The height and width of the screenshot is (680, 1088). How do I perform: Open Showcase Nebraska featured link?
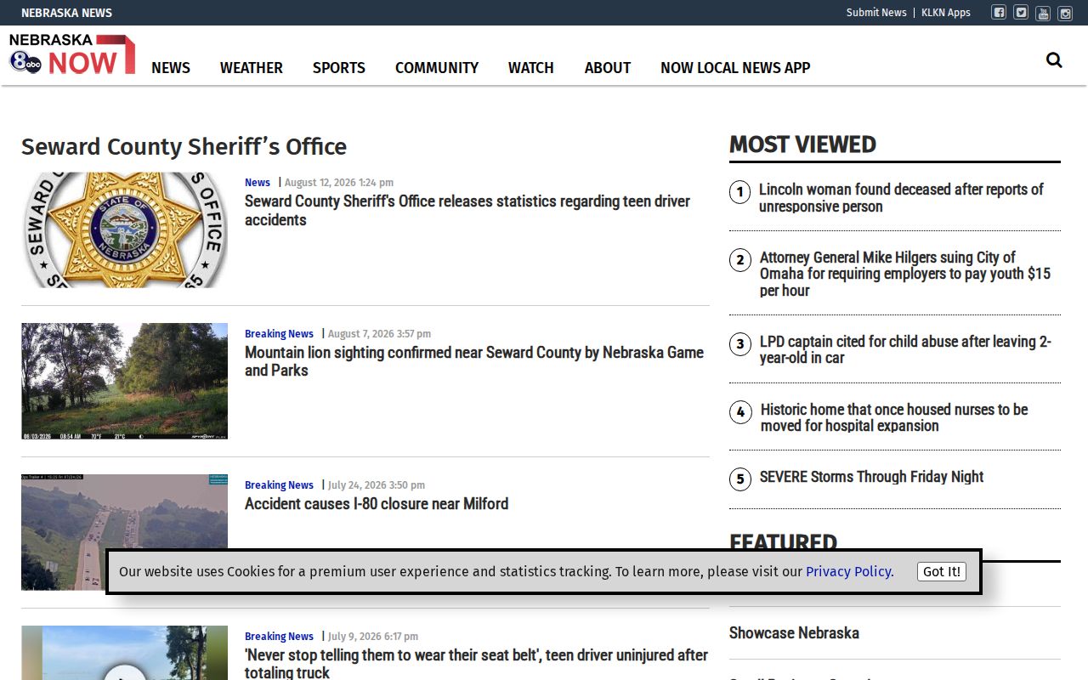pos(794,633)
